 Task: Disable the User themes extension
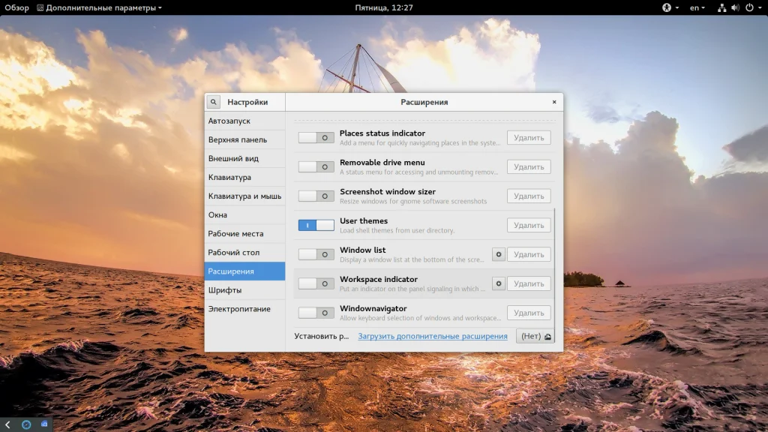(316, 225)
